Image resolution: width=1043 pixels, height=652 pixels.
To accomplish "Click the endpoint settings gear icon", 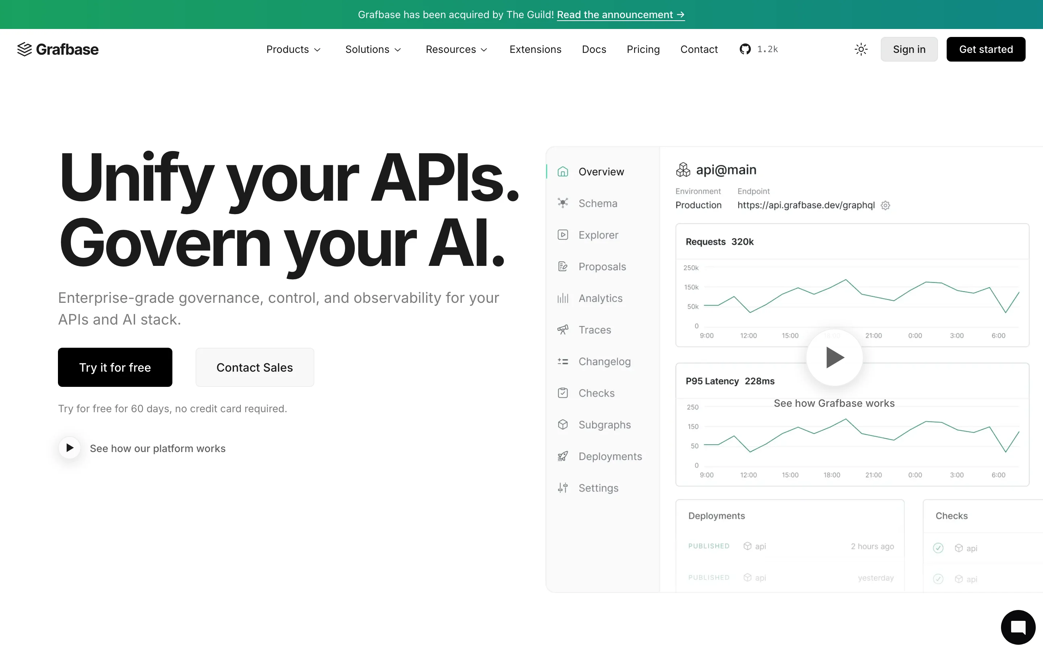I will (x=885, y=205).
